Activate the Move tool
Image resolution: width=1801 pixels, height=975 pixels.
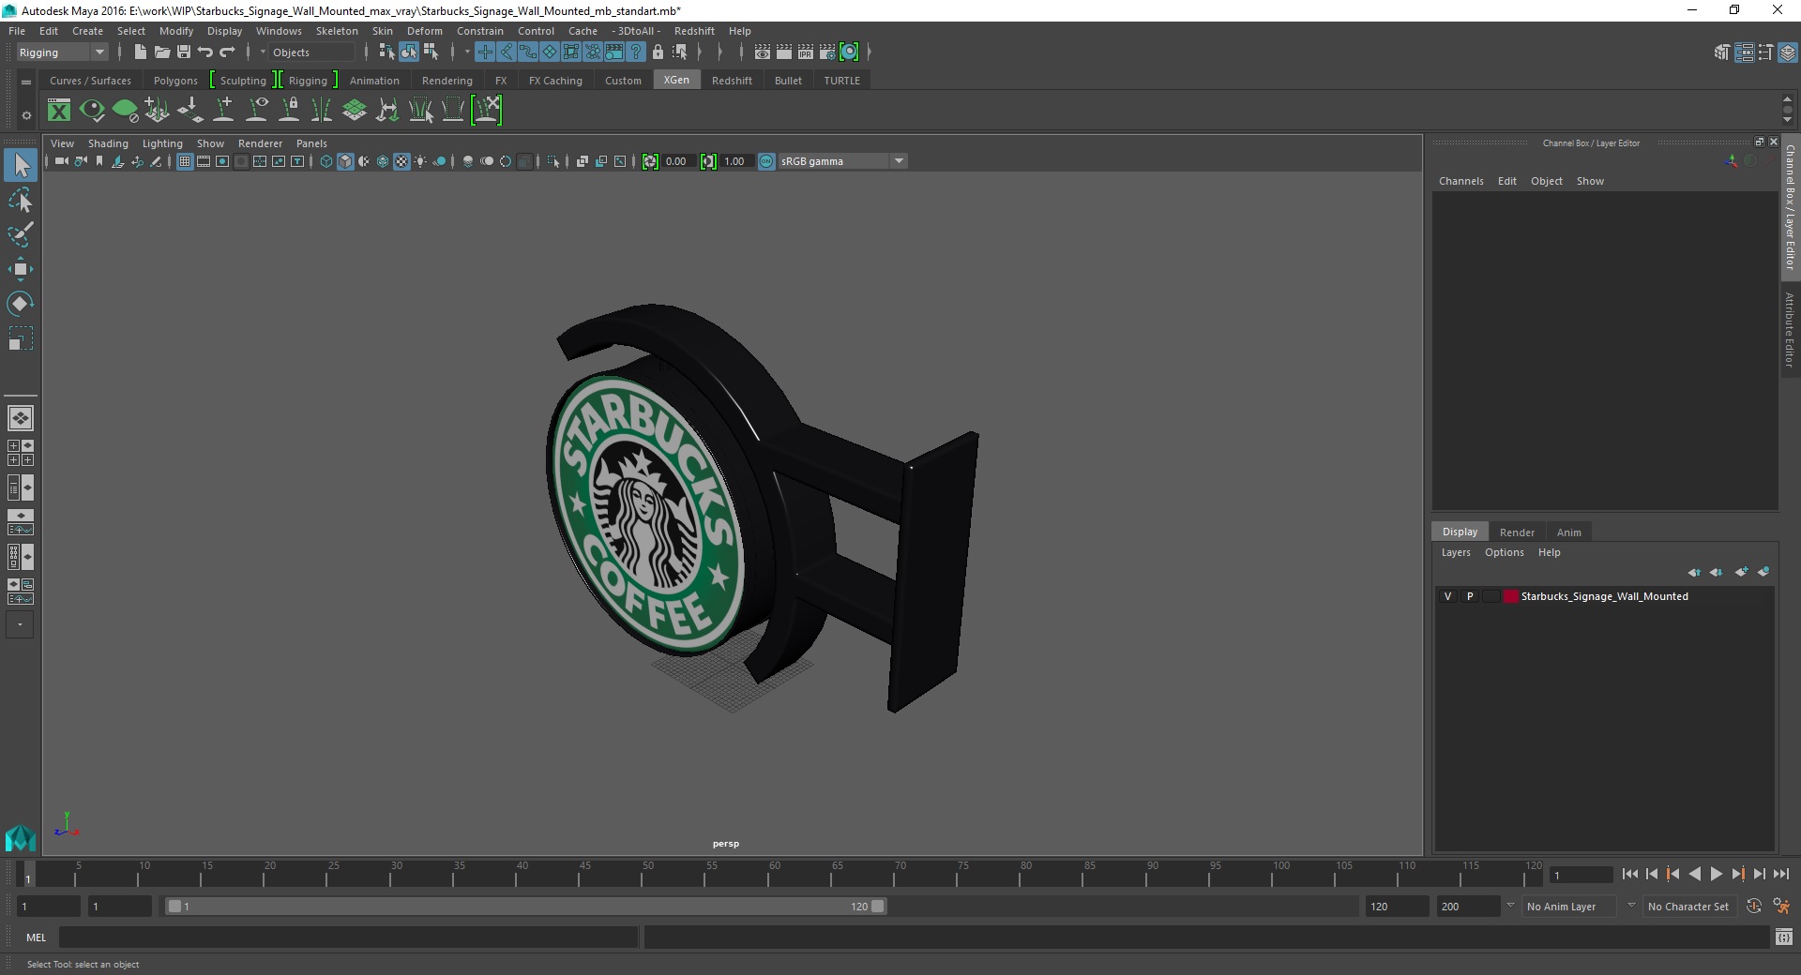pos(21,269)
